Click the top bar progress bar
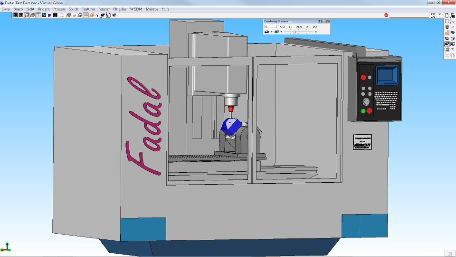This screenshot has height=257, width=456. 409,15
